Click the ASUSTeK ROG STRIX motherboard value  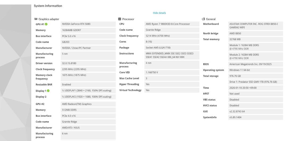pos(254,26)
